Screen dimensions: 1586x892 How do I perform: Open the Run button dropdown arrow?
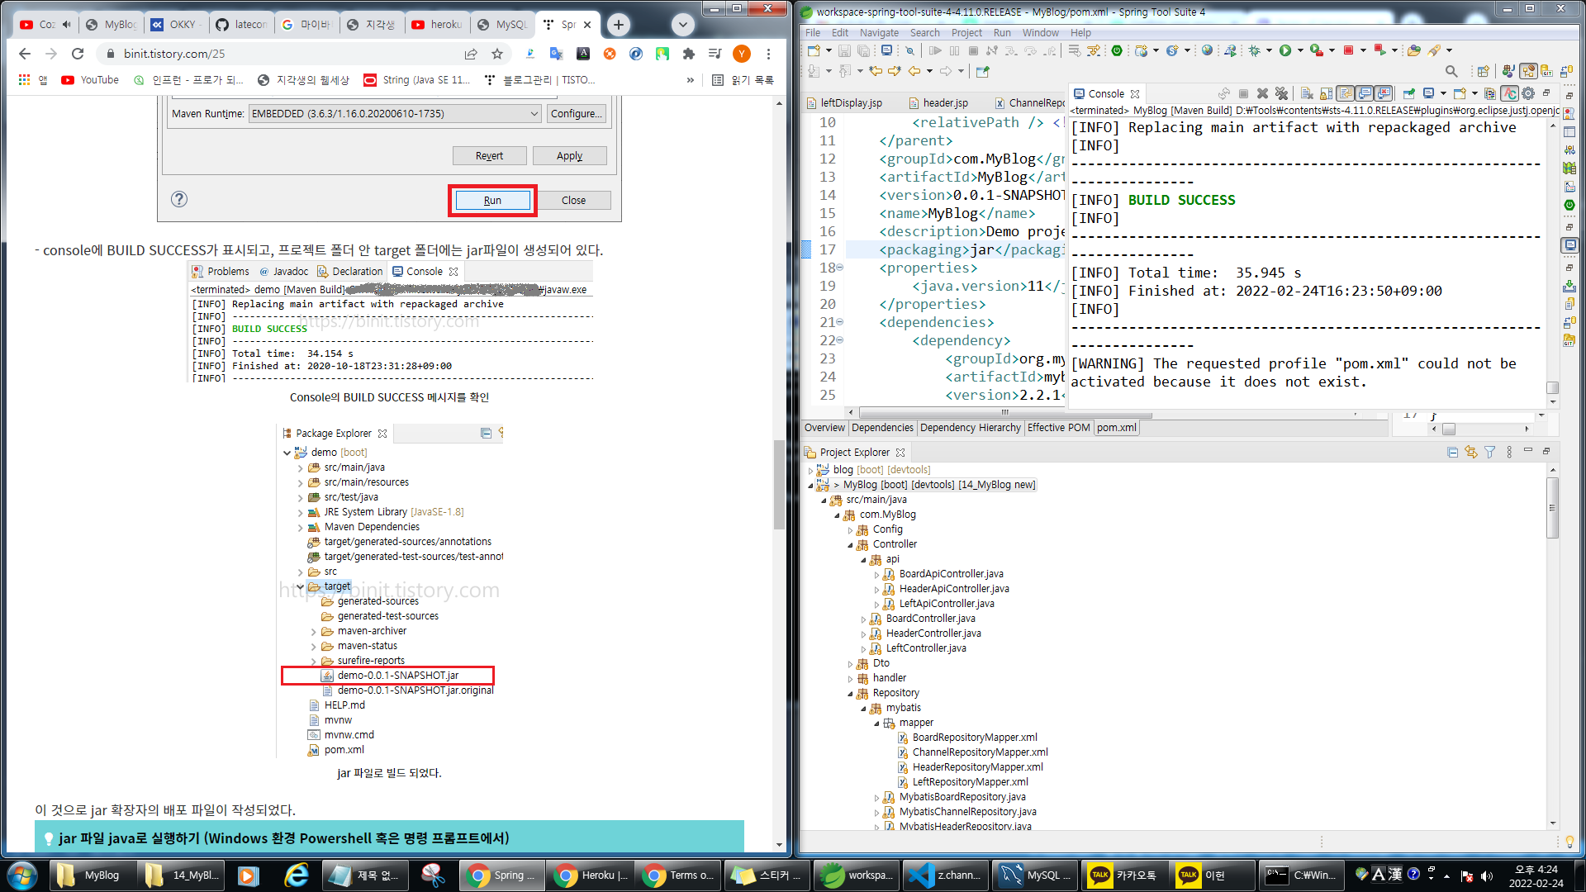tap(1301, 51)
